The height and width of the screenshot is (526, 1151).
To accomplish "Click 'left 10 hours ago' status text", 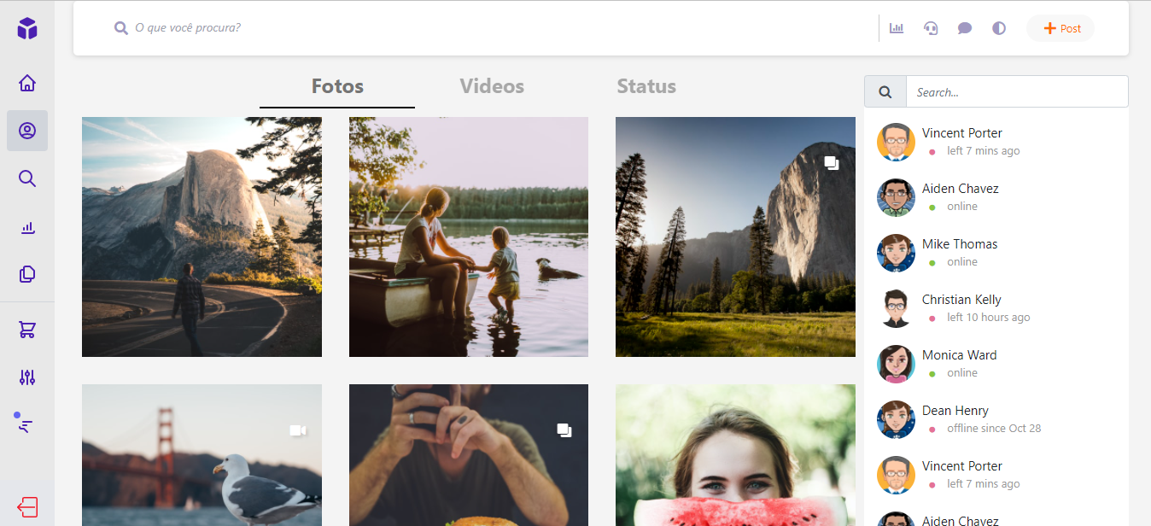I will (988, 318).
